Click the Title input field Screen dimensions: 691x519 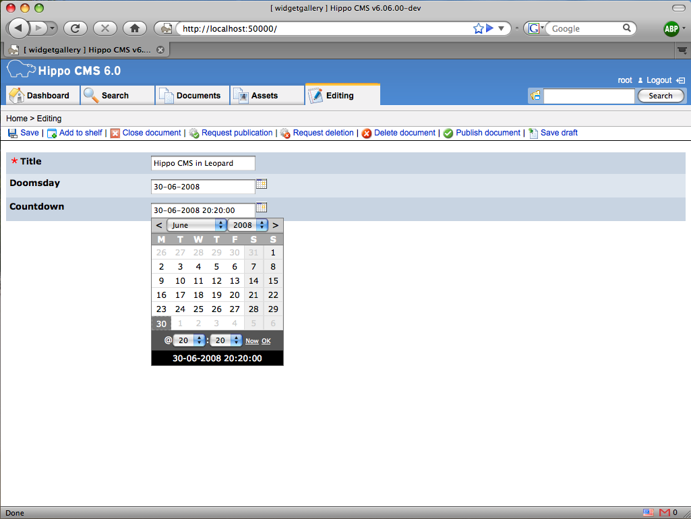(203, 163)
